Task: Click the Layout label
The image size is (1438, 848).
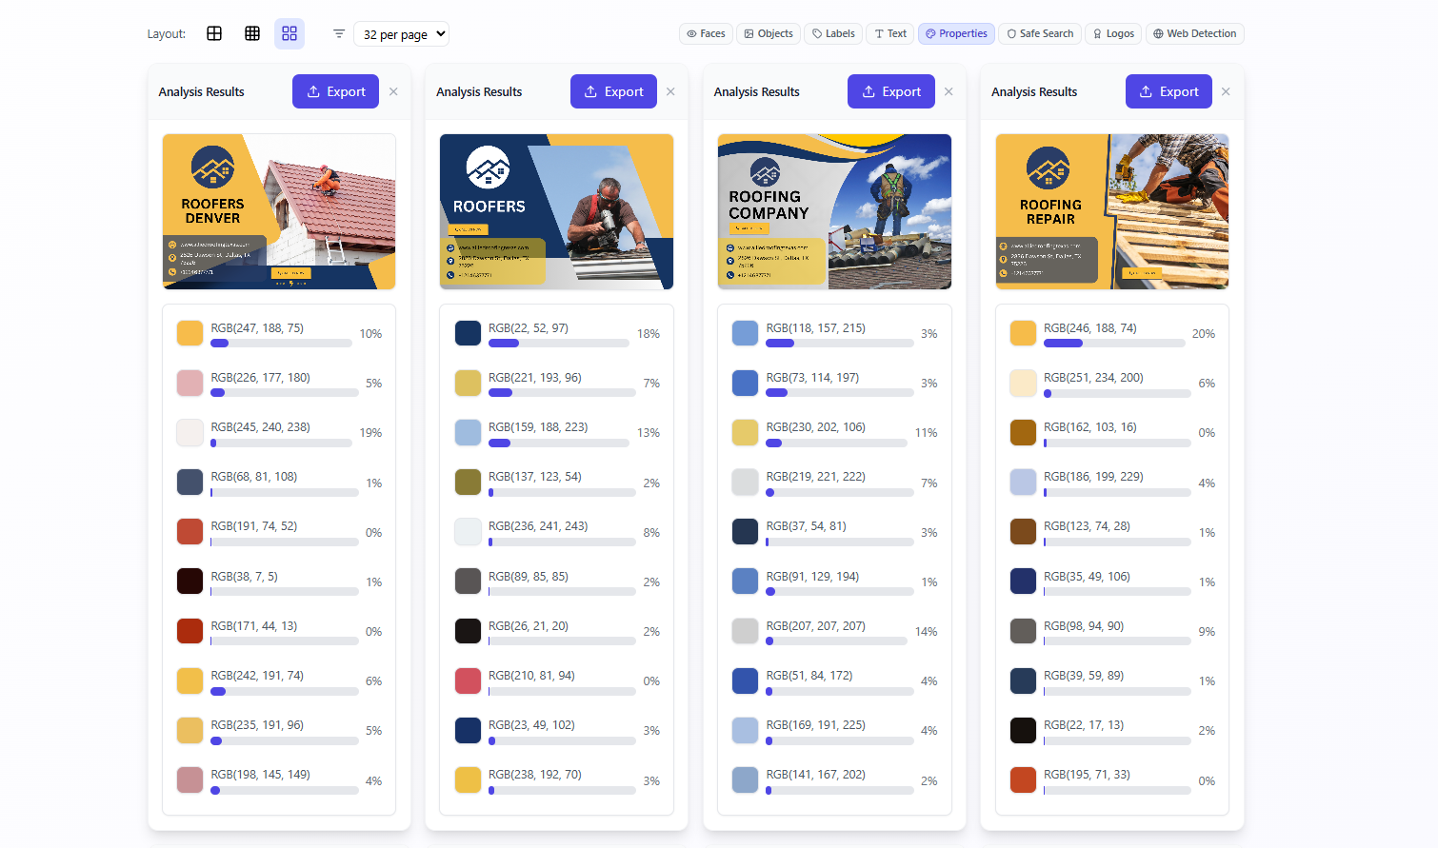Action: click(x=166, y=34)
